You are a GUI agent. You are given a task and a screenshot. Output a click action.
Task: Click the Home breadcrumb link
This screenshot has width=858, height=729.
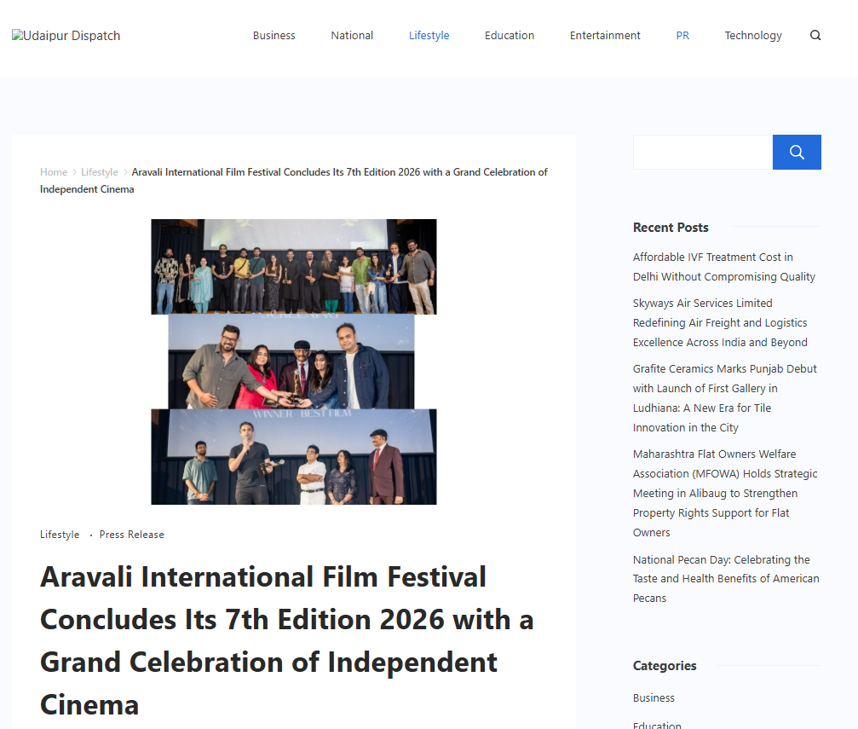pyautogui.click(x=53, y=172)
